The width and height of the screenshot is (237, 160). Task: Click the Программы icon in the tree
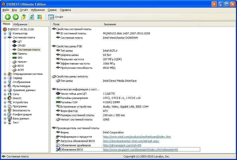click(10, 106)
